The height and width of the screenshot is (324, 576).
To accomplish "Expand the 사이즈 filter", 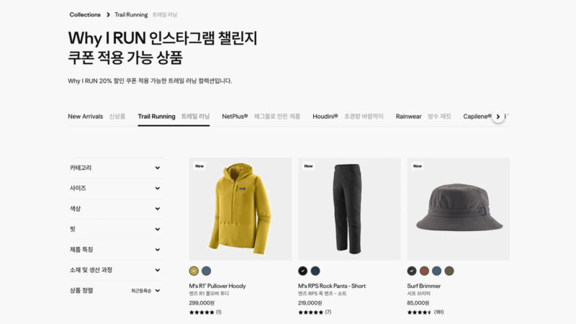I will pyautogui.click(x=115, y=189).
